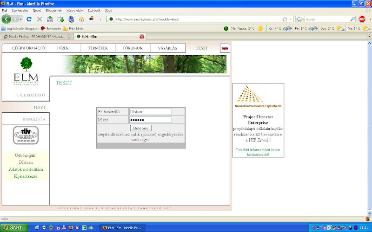372x232 pixels.
Task: Click the grey Stop loading X icon
Action: coord(40,19)
